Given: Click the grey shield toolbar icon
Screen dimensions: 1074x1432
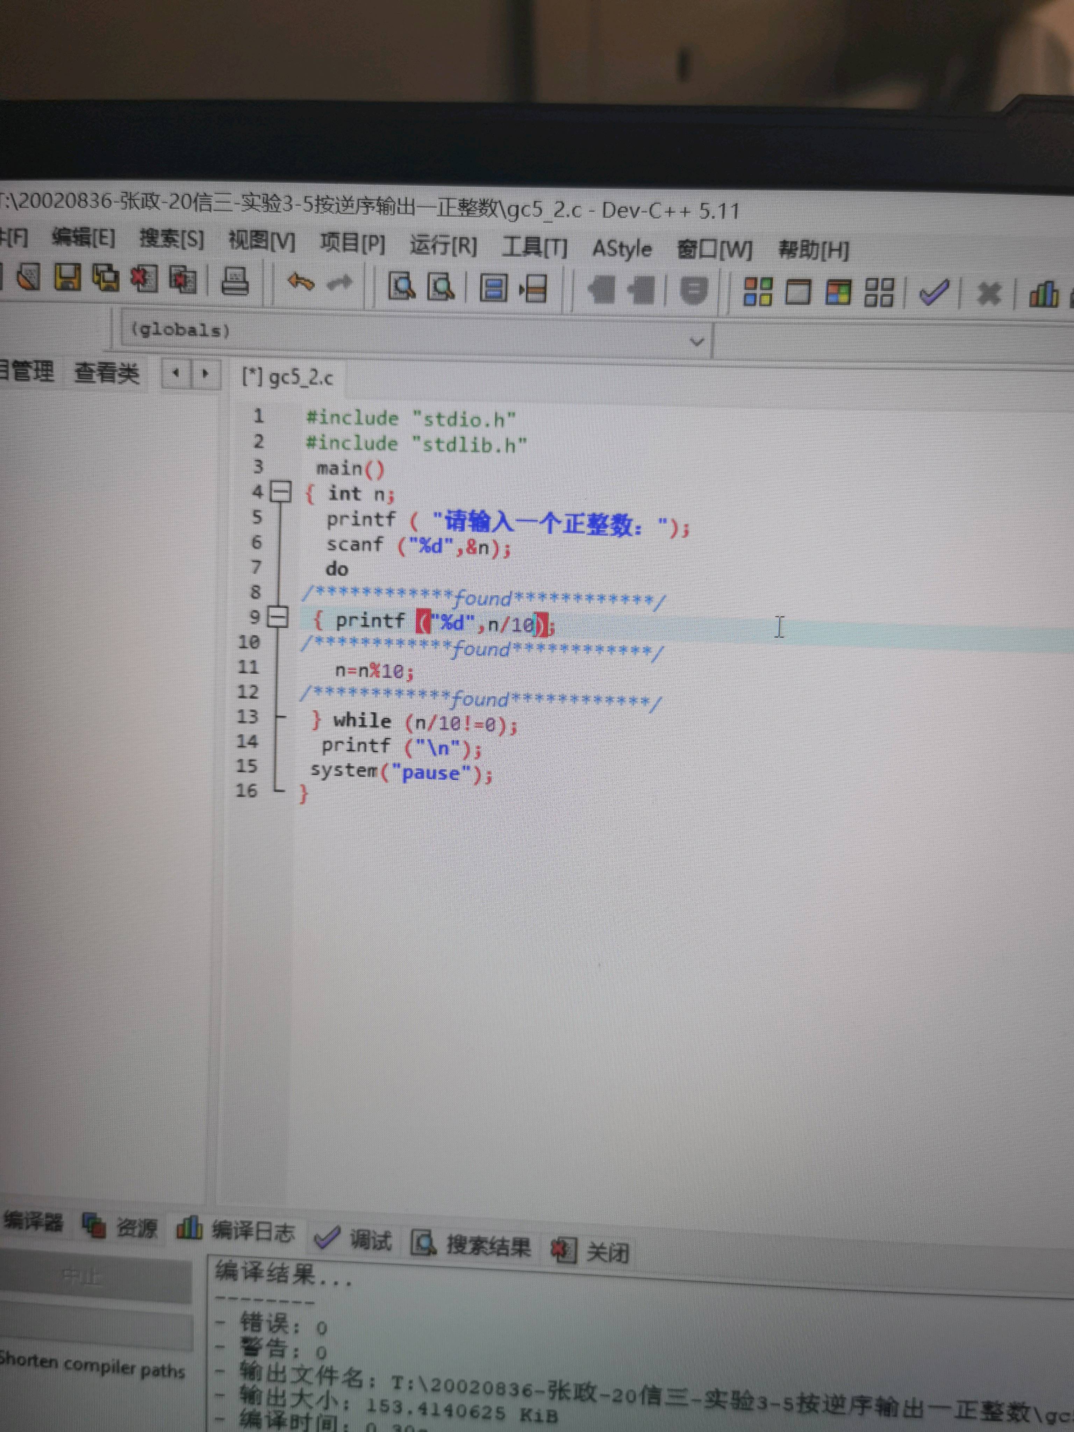Looking at the screenshot, I should click(x=693, y=291).
